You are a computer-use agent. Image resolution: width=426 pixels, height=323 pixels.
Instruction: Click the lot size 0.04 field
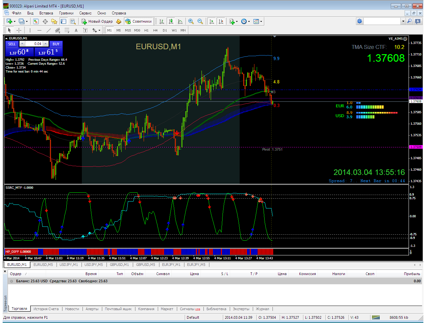[34, 44]
